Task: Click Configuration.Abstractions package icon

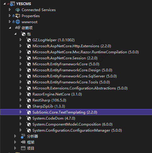Action: tap(29, 88)
